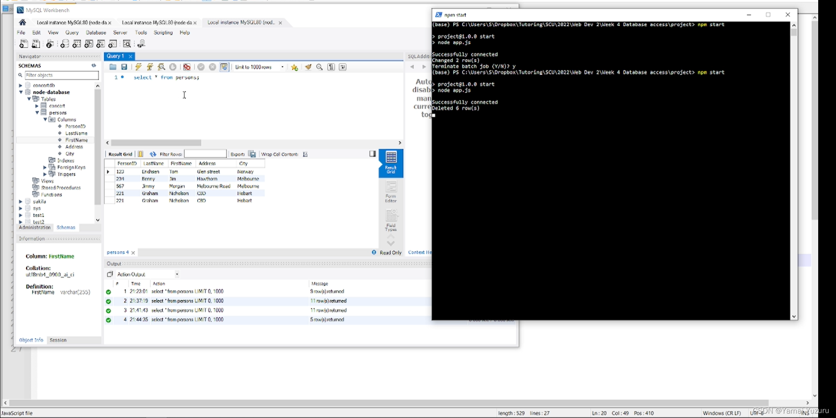Image resolution: width=836 pixels, height=418 pixels.
Task: Expand the concert table in the schema tree
Action: point(37,106)
